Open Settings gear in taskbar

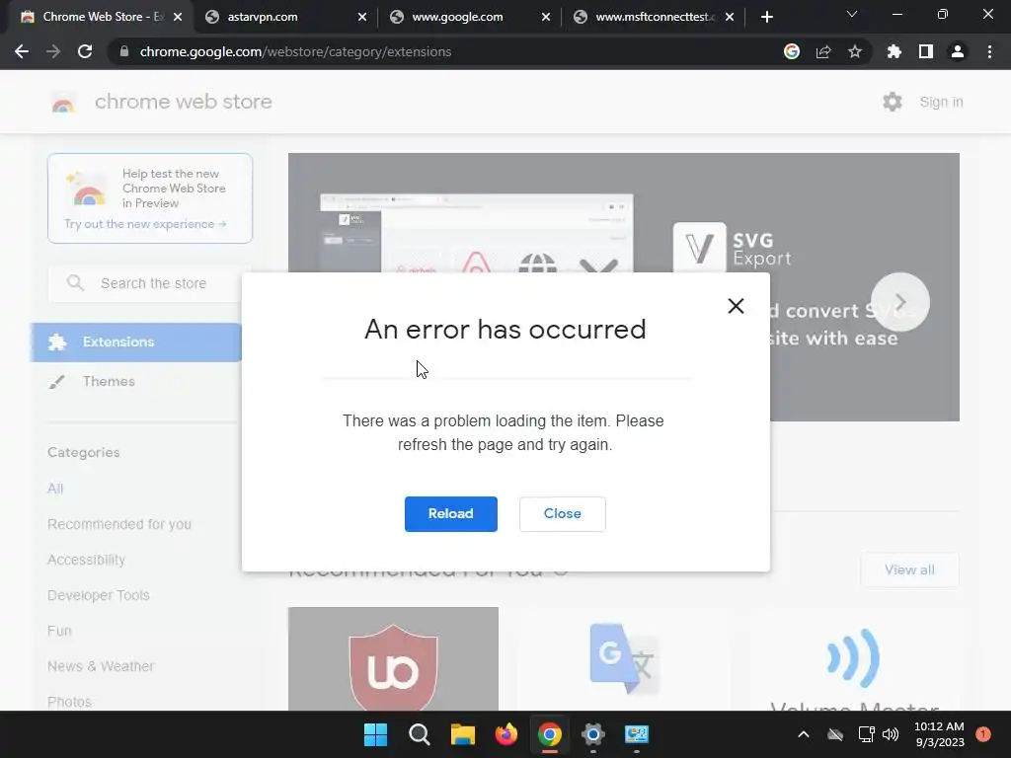592,734
